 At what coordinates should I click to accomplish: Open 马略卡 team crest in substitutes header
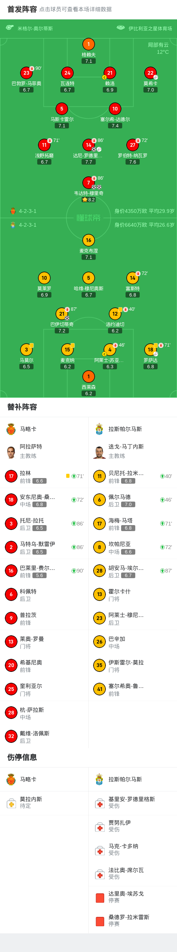11,429
